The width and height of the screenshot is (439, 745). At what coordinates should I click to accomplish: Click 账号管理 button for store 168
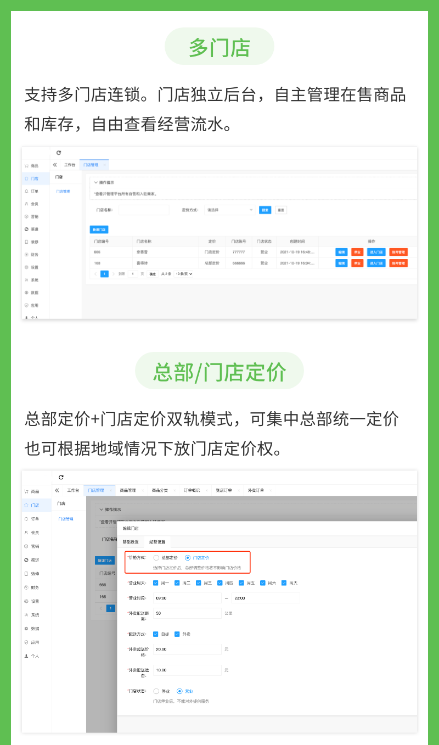pyautogui.click(x=398, y=264)
